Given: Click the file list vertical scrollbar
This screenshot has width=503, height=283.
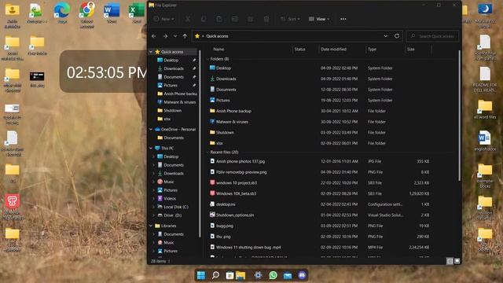Looking at the screenshot, I should [x=459, y=116].
